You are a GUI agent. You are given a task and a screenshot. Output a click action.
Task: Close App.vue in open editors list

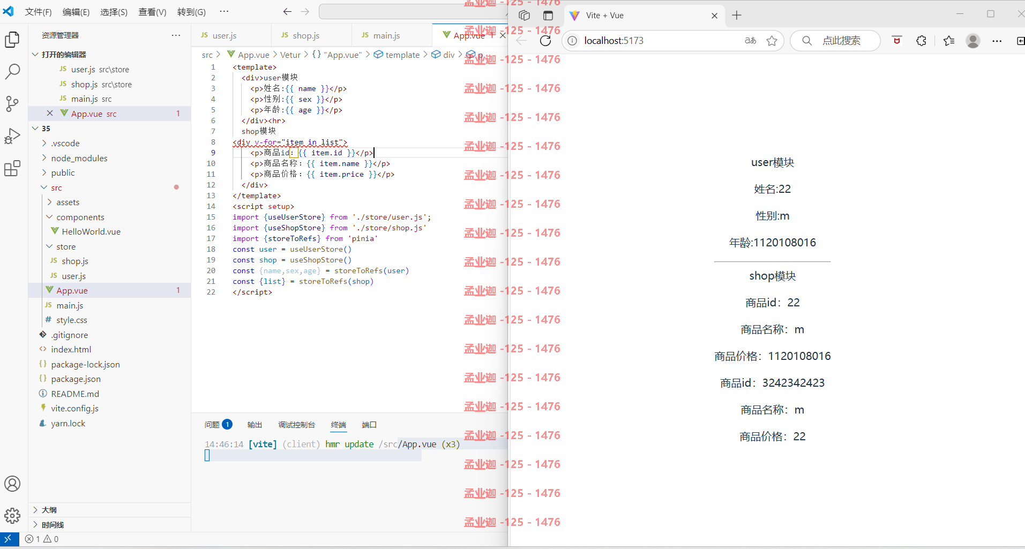tap(50, 113)
